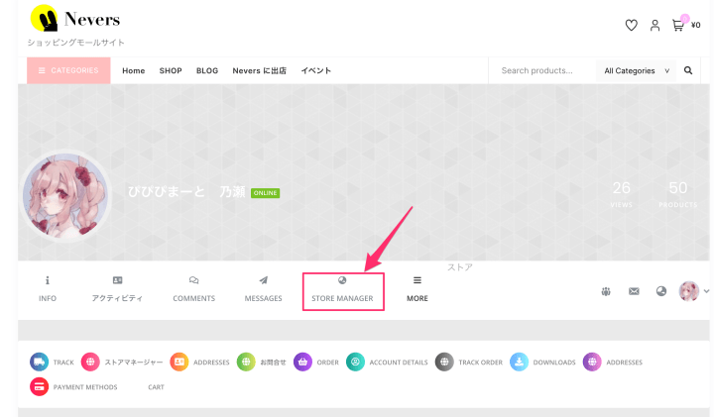714x417 pixels.
Task: Click the envelope messages icon
Action: click(634, 291)
